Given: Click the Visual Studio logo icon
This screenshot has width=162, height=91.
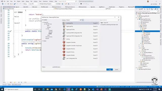Looking at the screenshot, I should 2,1.
